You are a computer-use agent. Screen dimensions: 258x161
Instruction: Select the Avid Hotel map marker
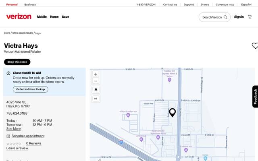tap(141, 140)
